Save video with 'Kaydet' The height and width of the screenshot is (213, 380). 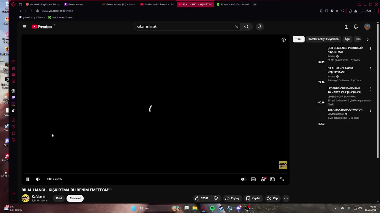click(x=253, y=198)
